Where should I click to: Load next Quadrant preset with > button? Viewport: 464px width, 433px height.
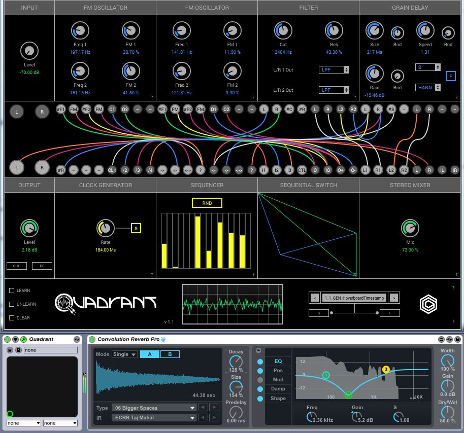click(x=394, y=298)
